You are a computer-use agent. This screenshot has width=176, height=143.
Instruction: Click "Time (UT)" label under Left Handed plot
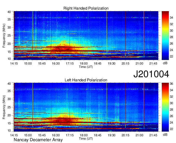click(x=86, y=139)
